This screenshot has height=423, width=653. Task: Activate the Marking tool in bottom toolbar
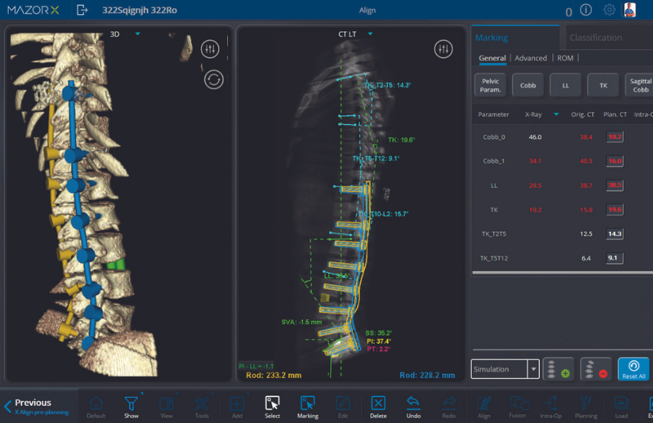[x=307, y=406]
